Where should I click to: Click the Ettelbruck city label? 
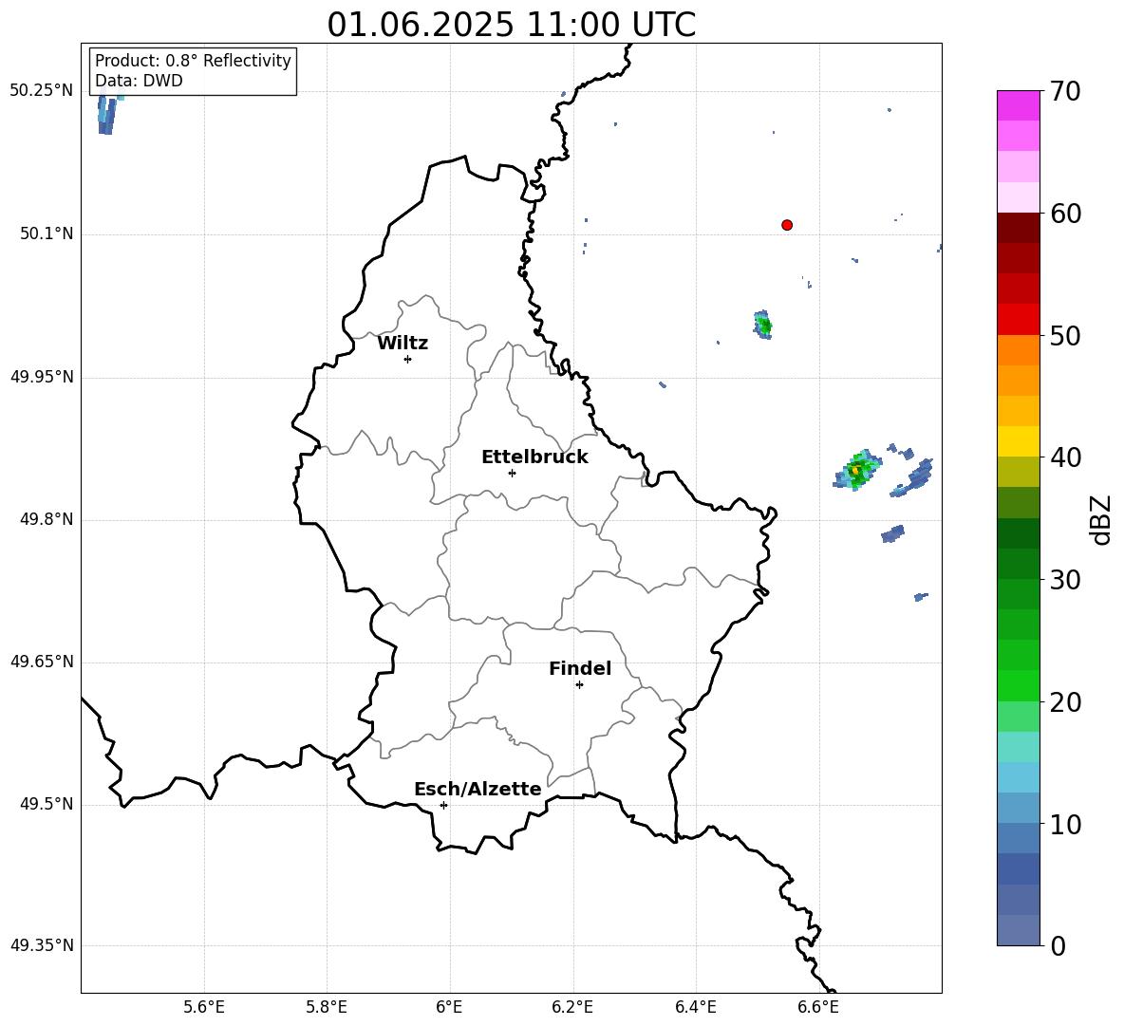click(x=534, y=457)
